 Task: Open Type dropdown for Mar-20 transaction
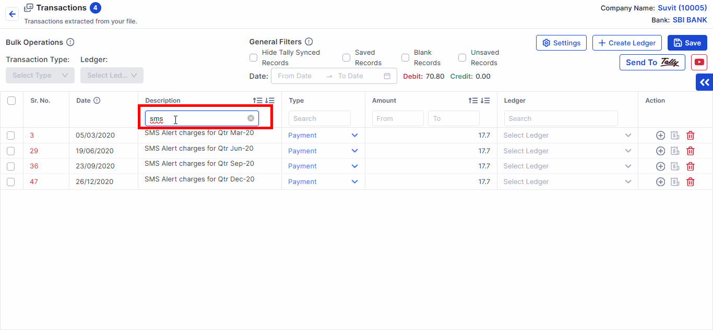tap(354, 136)
